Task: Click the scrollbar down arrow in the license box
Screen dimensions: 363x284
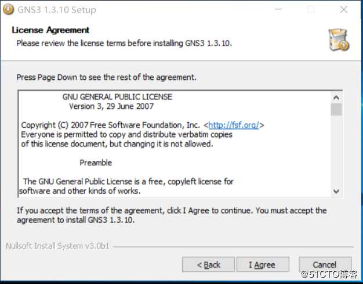Action: pyautogui.click(x=336, y=191)
